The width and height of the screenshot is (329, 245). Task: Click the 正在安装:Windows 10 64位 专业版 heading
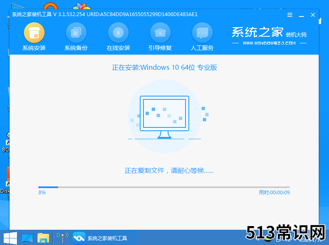(164, 67)
